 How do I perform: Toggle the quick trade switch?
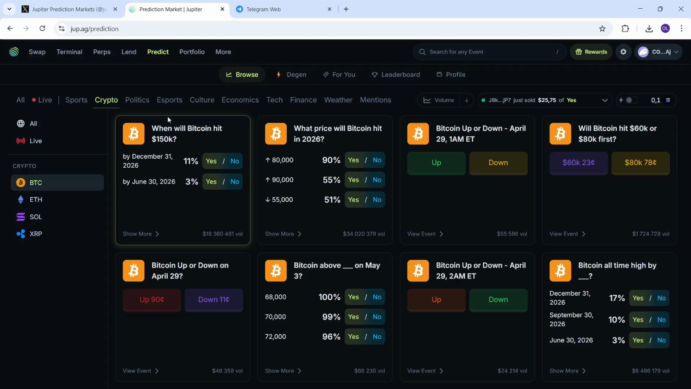631,100
